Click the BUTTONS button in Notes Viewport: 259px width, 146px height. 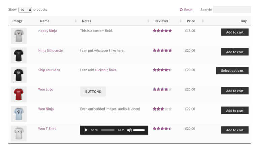(x=93, y=91)
